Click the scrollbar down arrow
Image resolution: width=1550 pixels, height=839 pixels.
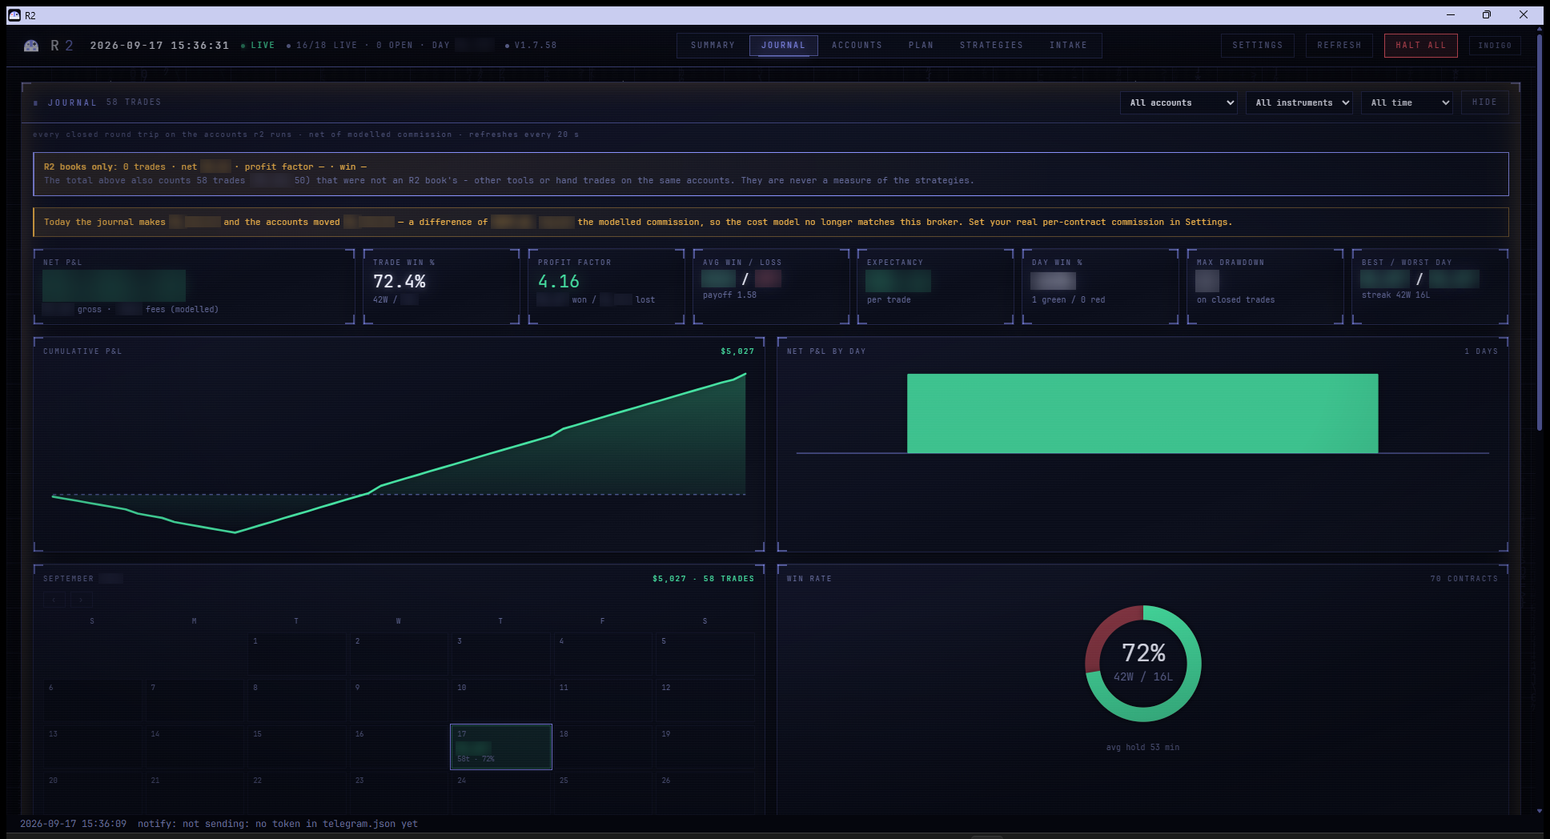[1540, 811]
